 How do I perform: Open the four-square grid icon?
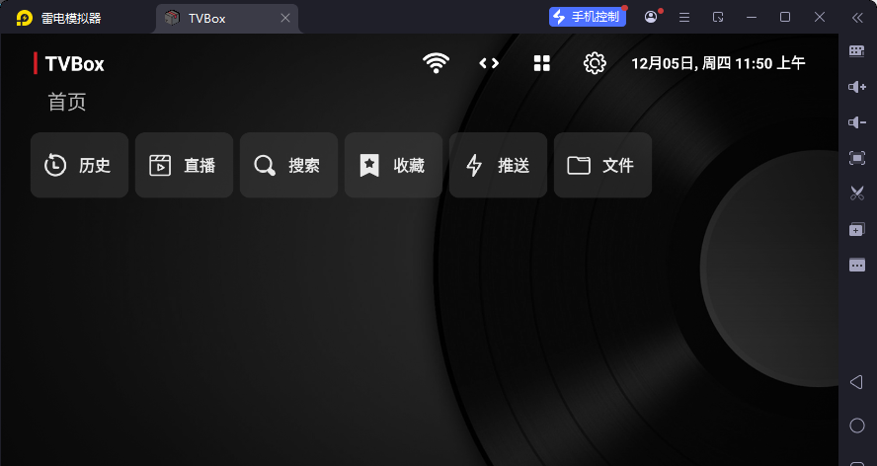tap(541, 63)
